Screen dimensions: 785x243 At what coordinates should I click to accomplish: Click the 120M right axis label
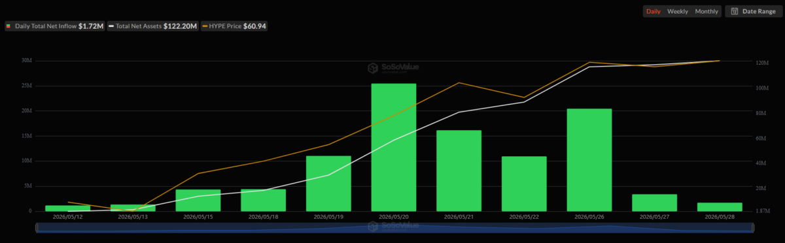[761, 63]
